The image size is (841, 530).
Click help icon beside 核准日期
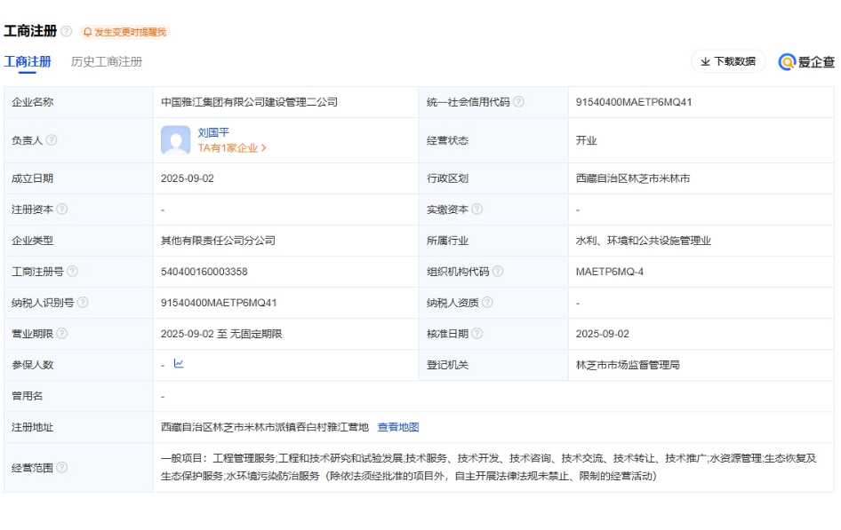pyautogui.click(x=477, y=334)
